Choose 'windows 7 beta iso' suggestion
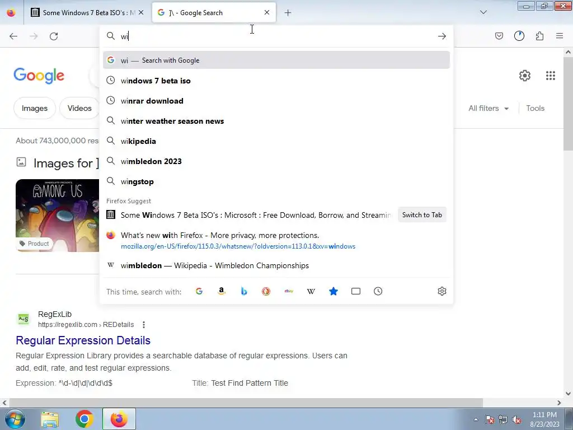Viewport: 573px width, 430px height. click(276, 81)
